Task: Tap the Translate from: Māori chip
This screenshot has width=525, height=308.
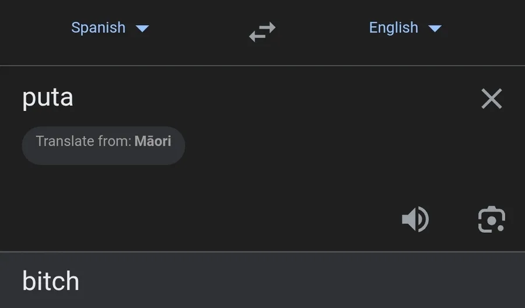Action: click(103, 146)
